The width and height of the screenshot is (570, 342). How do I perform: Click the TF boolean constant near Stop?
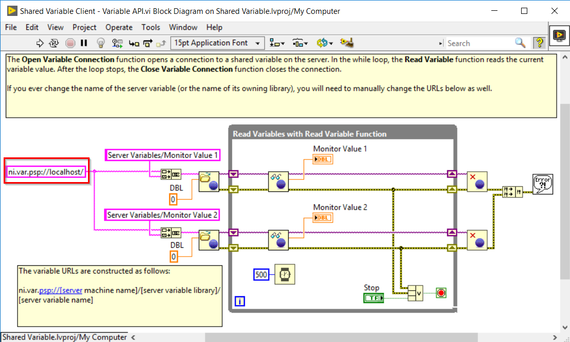click(373, 297)
